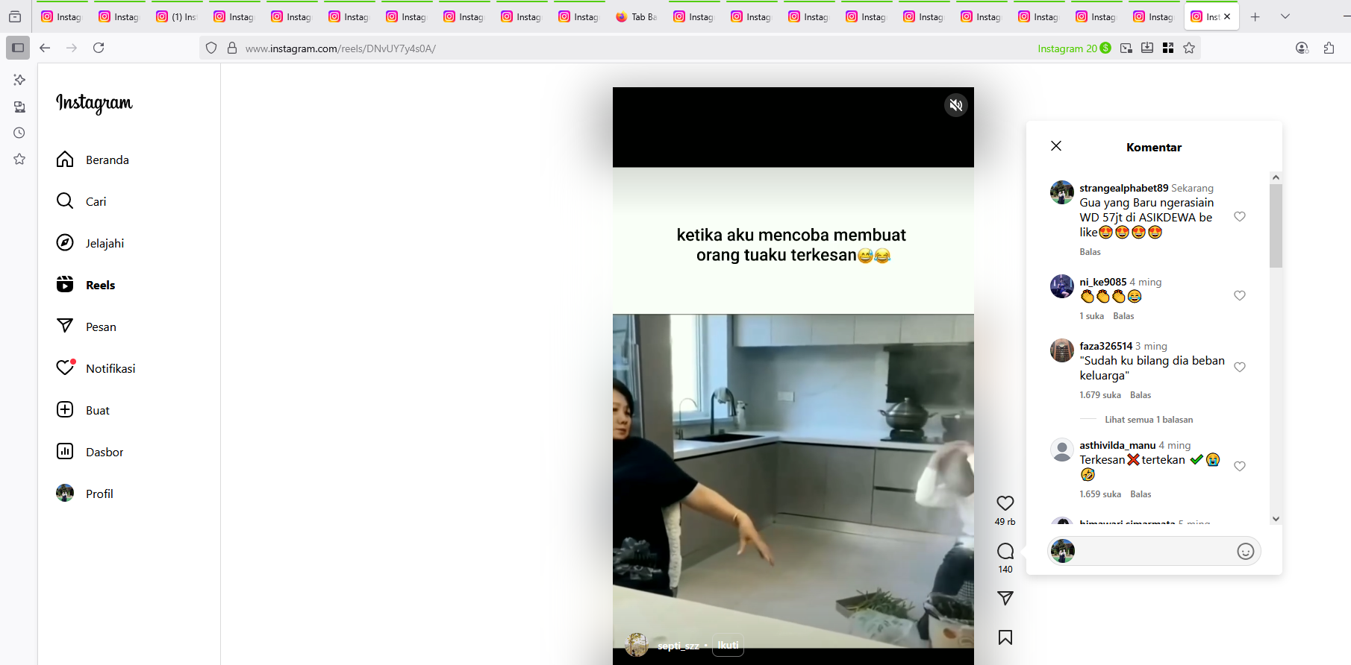Save the reel with the bookmark icon
This screenshot has width=1351, height=665.
point(1005,637)
